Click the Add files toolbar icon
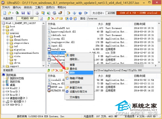This screenshot has height=119, width=162. [69, 13]
